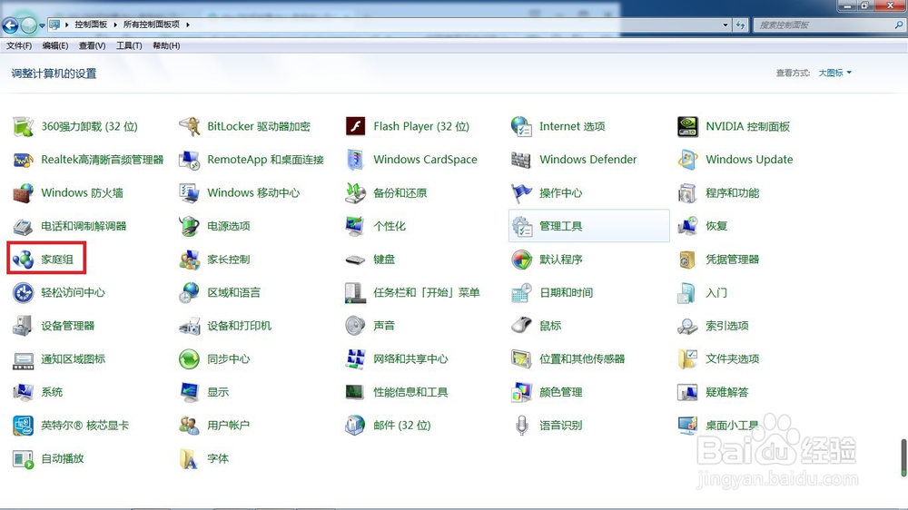This screenshot has width=908, height=510.
Task: Open Windows Update icon
Action: coord(688,160)
